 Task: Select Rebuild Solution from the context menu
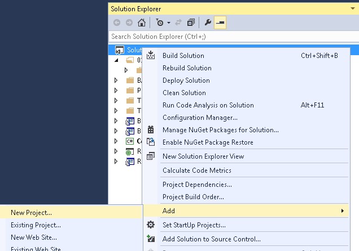click(x=187, y=68)
